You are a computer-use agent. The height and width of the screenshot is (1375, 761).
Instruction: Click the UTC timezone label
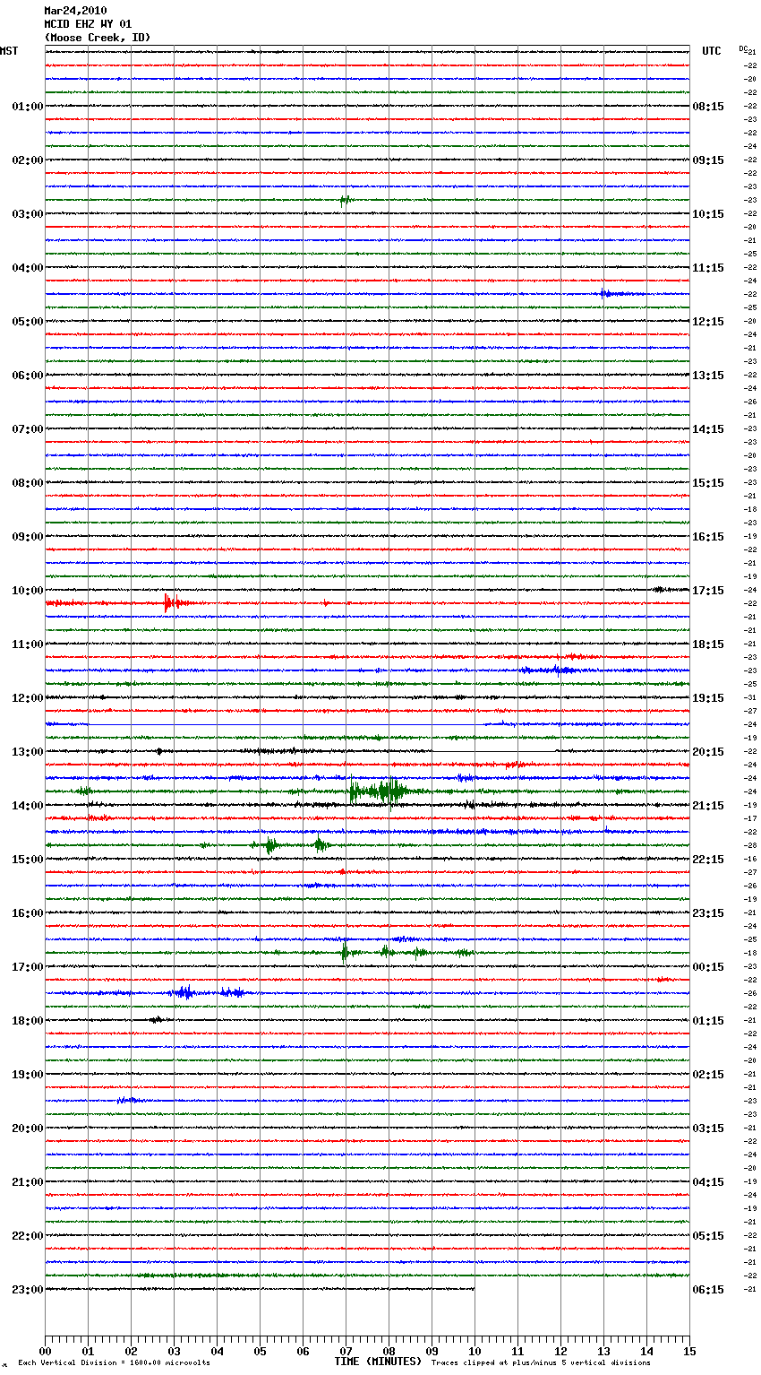coord(711,51)
